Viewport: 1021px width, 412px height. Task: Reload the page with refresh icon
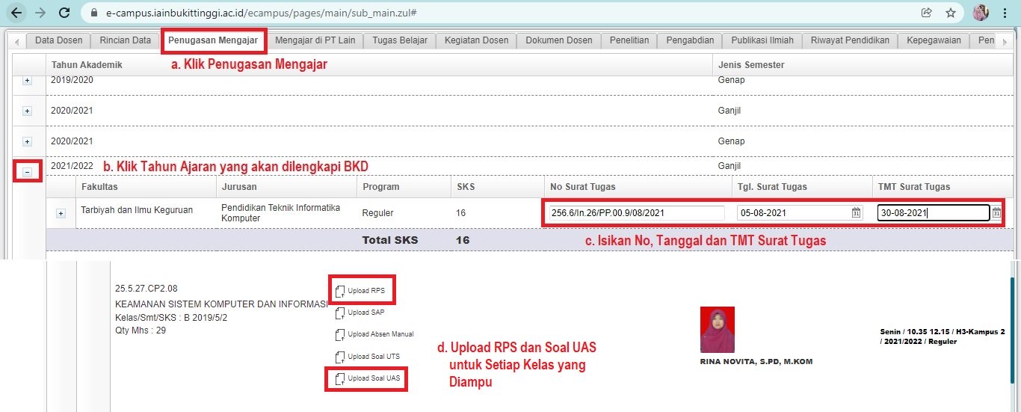[64, 13]
